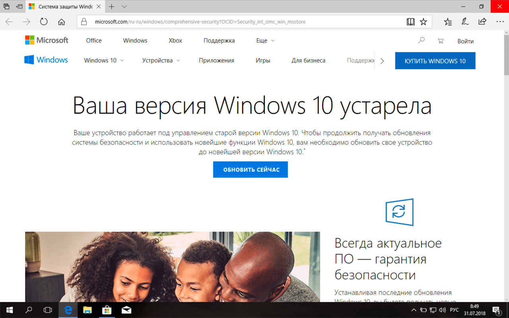The image size is (509, 318).
Task: Switch to the "Система защиты Wind" tab
Action: [64, 6]
